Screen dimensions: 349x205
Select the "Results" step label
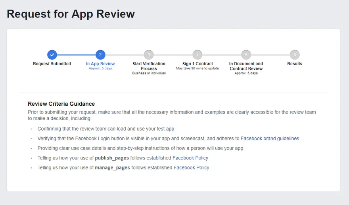[295, 64]
